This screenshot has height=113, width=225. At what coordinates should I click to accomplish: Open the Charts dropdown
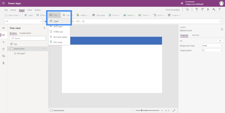144,15
